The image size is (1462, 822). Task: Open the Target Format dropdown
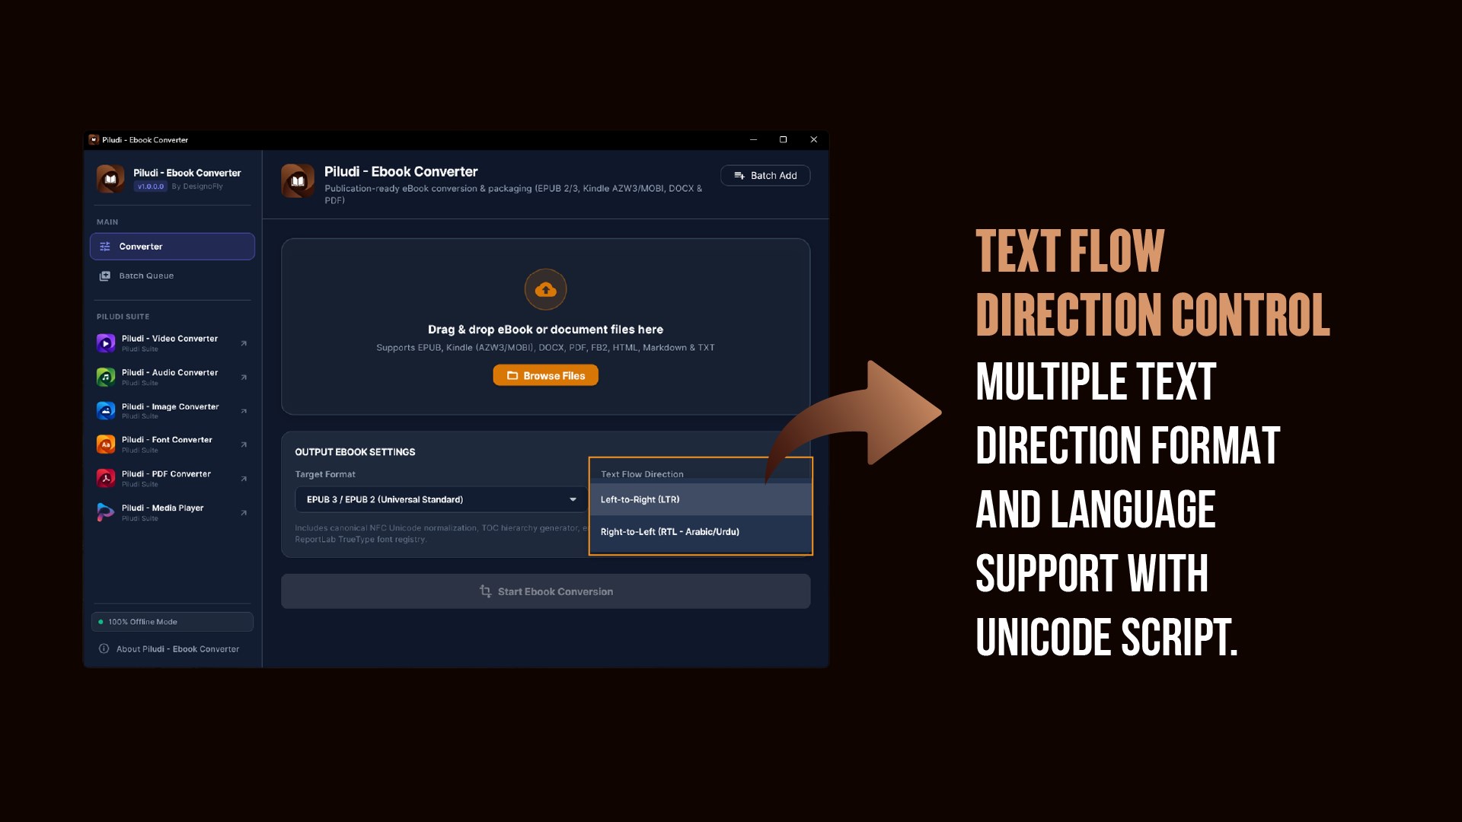441,499
